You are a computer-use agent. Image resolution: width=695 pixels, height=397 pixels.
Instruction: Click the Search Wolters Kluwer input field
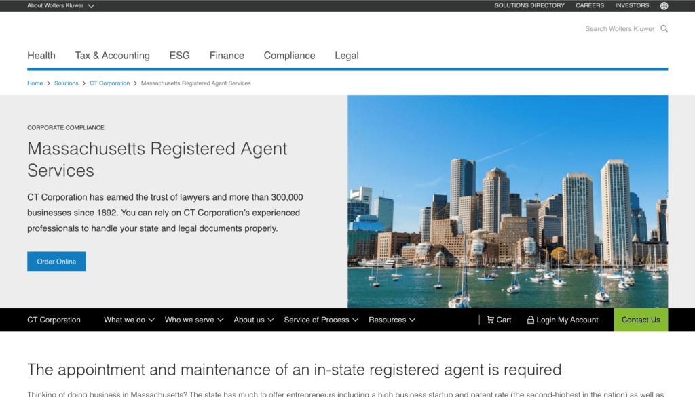click(x=619, y=28)
